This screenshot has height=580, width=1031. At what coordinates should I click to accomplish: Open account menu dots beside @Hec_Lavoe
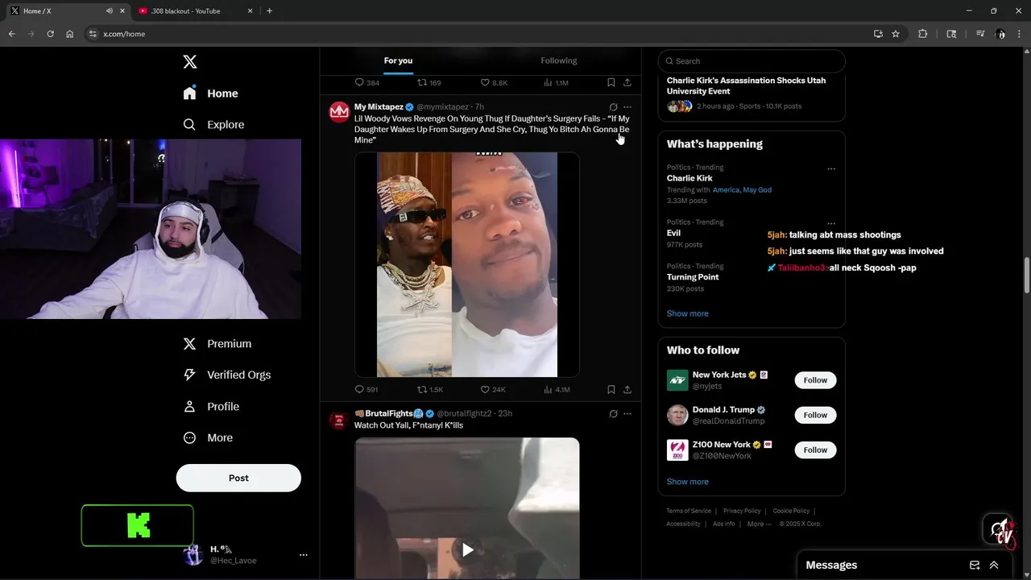click(304, 555)
